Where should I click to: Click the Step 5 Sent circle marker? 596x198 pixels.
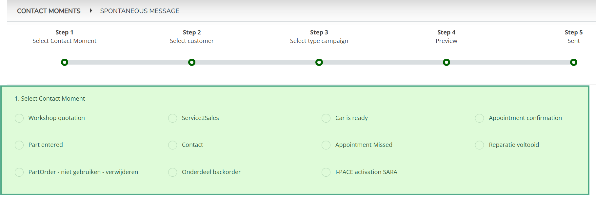pyautogui.click(x=574, y=62)
